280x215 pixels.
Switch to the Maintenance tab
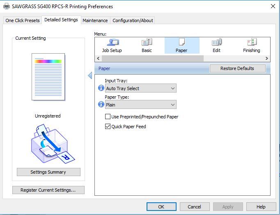point(95,20)
